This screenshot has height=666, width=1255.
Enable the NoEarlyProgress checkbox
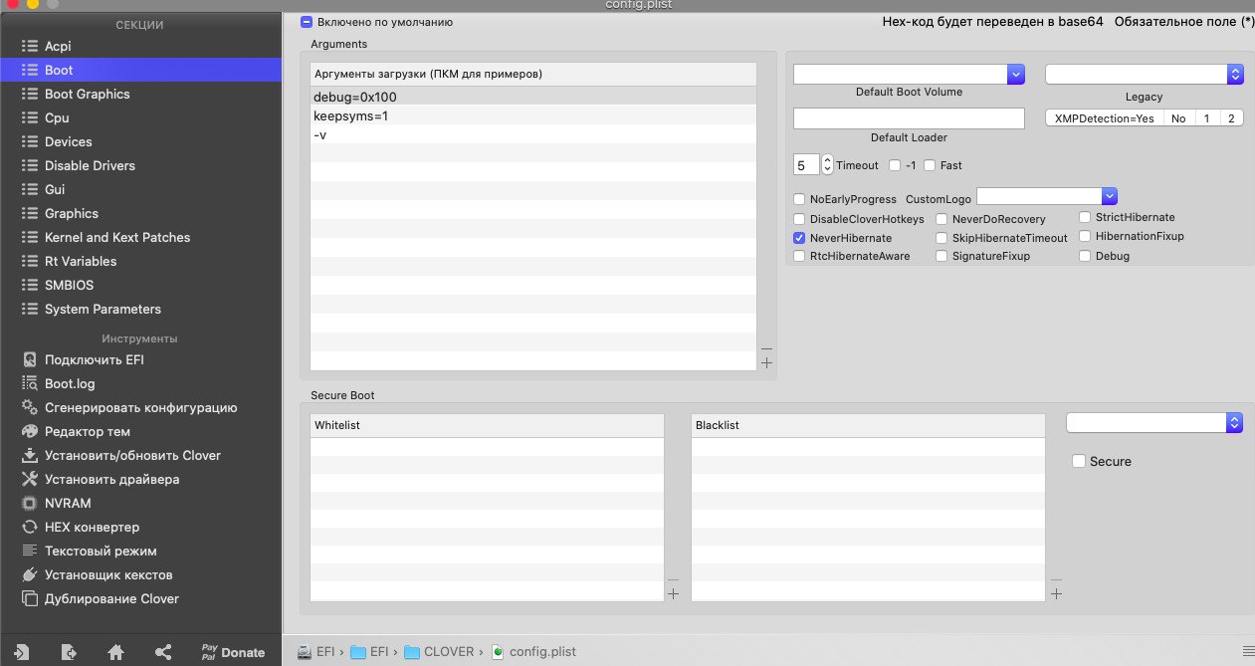pyautogui.click(x=799, y=199)
